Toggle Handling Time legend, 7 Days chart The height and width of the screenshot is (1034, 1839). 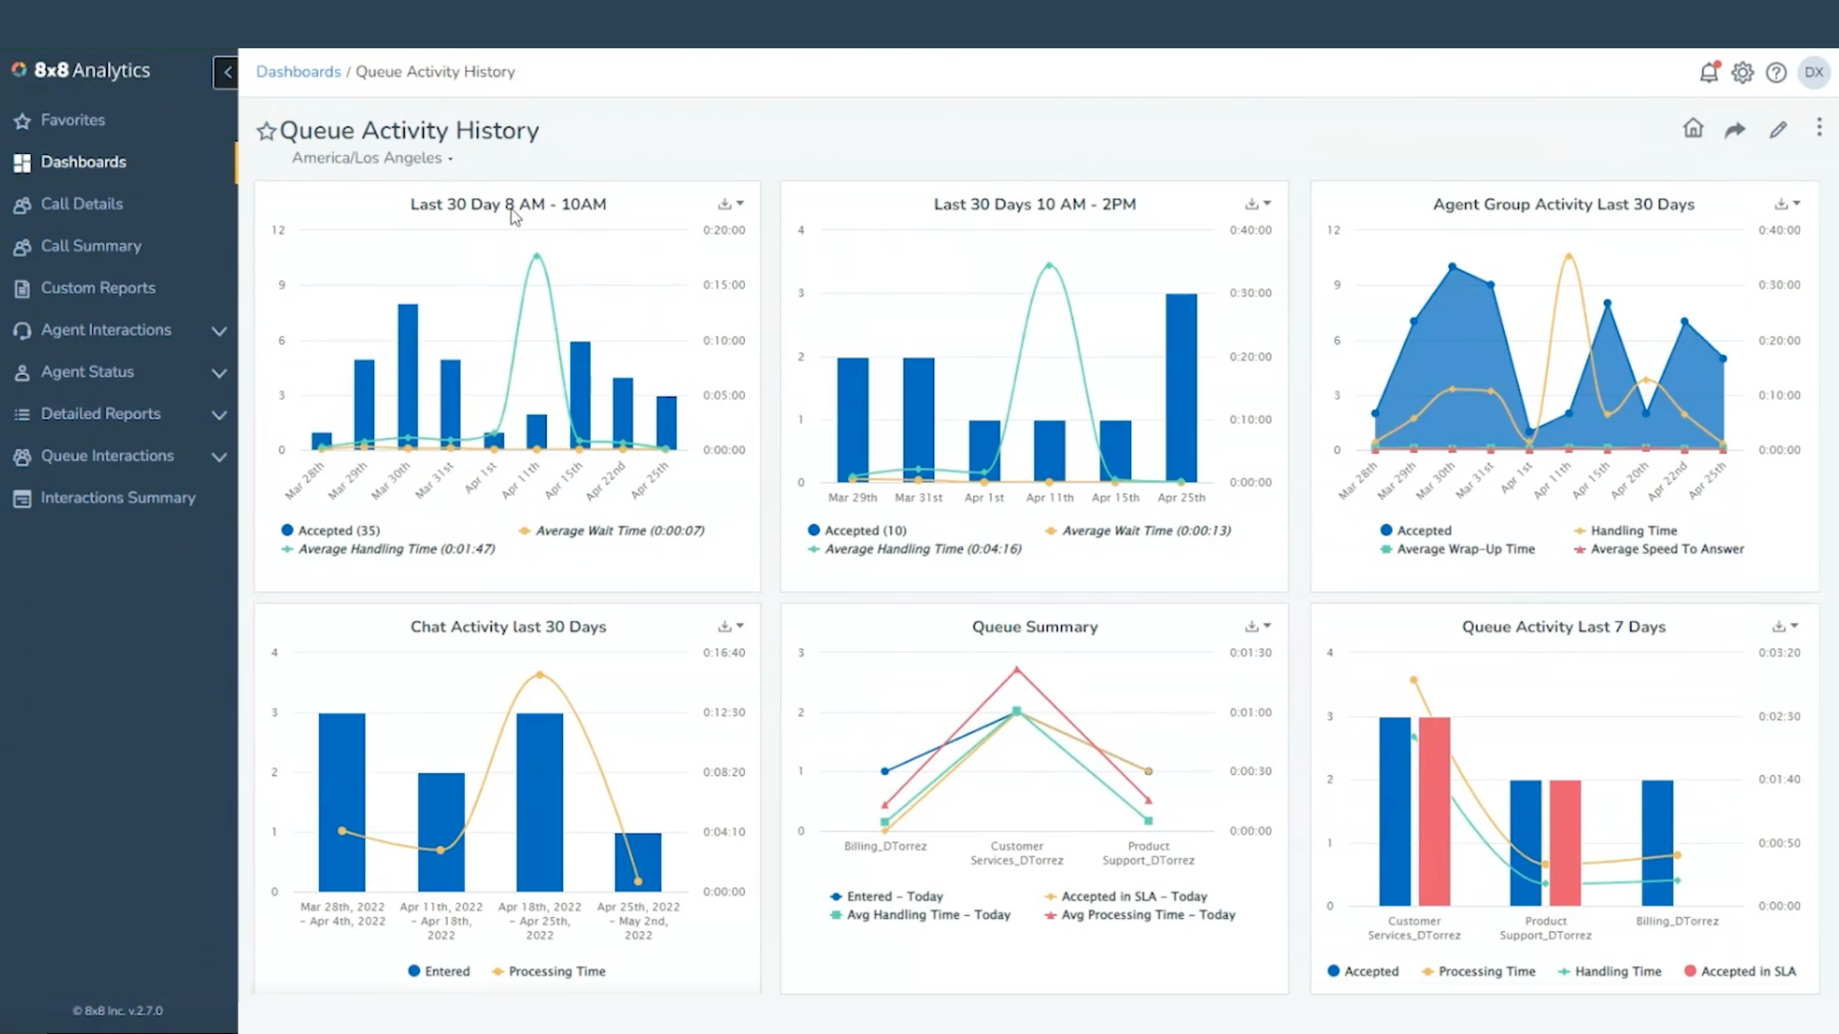pyautogui.click(x=1610, y=971)
